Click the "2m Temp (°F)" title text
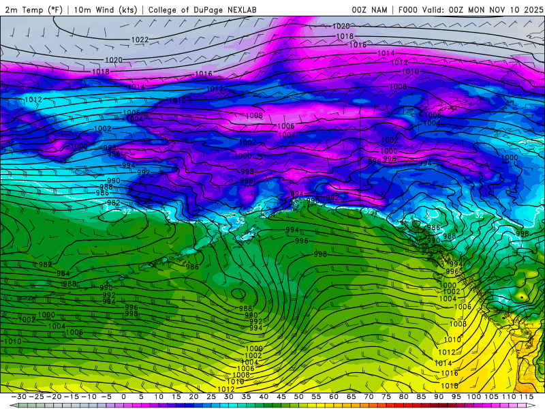The height and width of the screenshot is (409, 545). pyautogui.click(x=33, y=10)
